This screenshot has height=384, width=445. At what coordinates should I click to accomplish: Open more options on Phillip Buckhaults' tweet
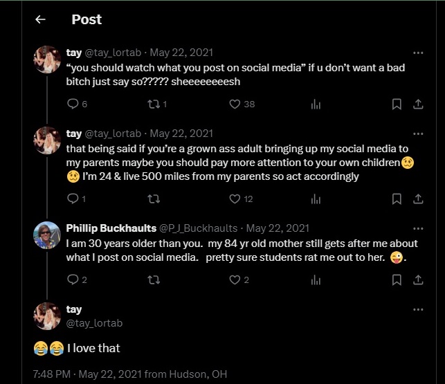tap(418, 228)
